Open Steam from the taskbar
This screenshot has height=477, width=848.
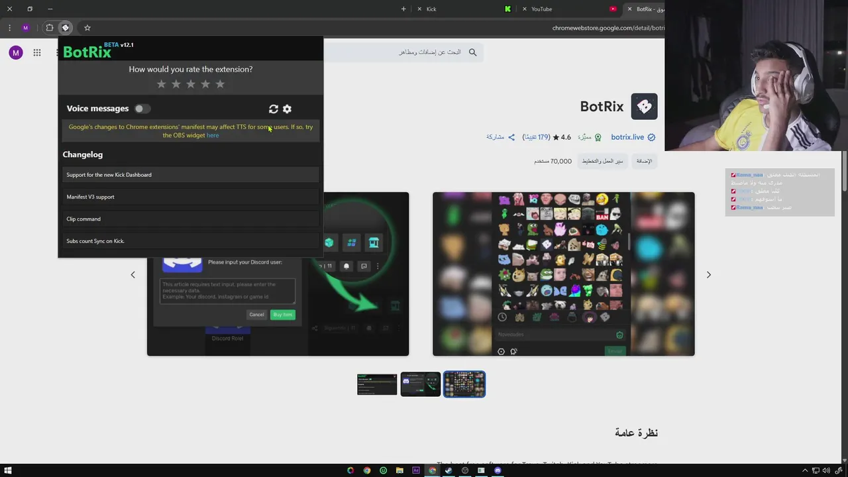coord(449,470)
